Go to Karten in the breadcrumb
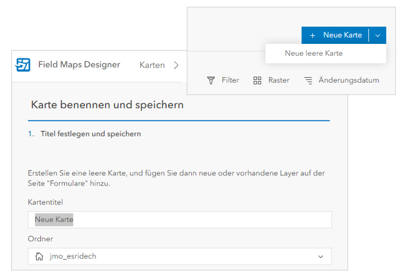 (x=152, y=65)
